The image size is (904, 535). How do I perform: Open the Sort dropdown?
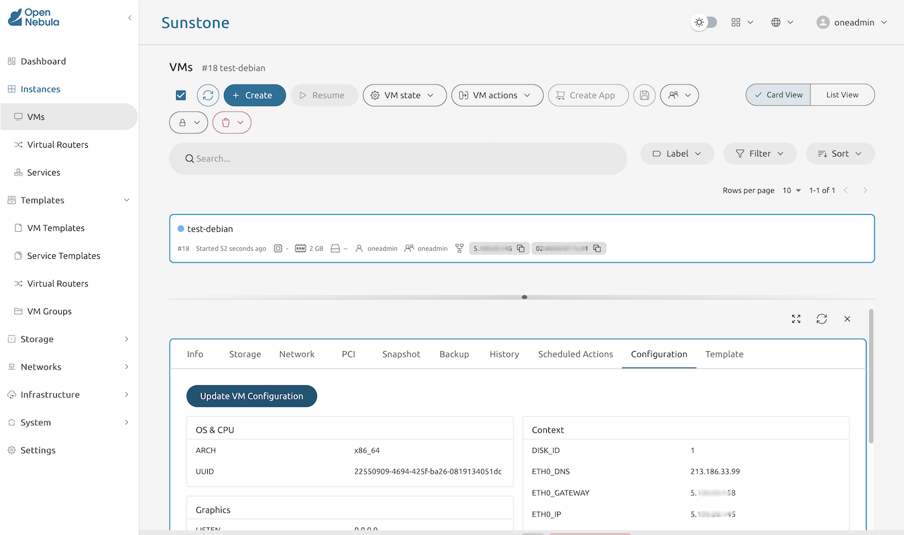coord(840,154)
